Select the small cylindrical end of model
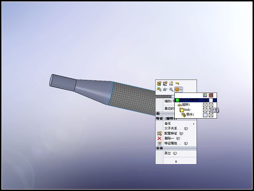 [63, 82]
